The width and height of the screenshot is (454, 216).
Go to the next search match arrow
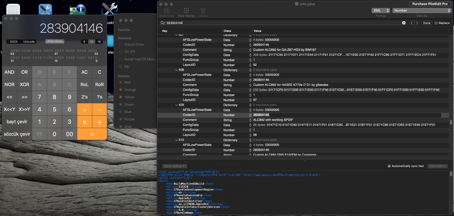click(417, 23)
